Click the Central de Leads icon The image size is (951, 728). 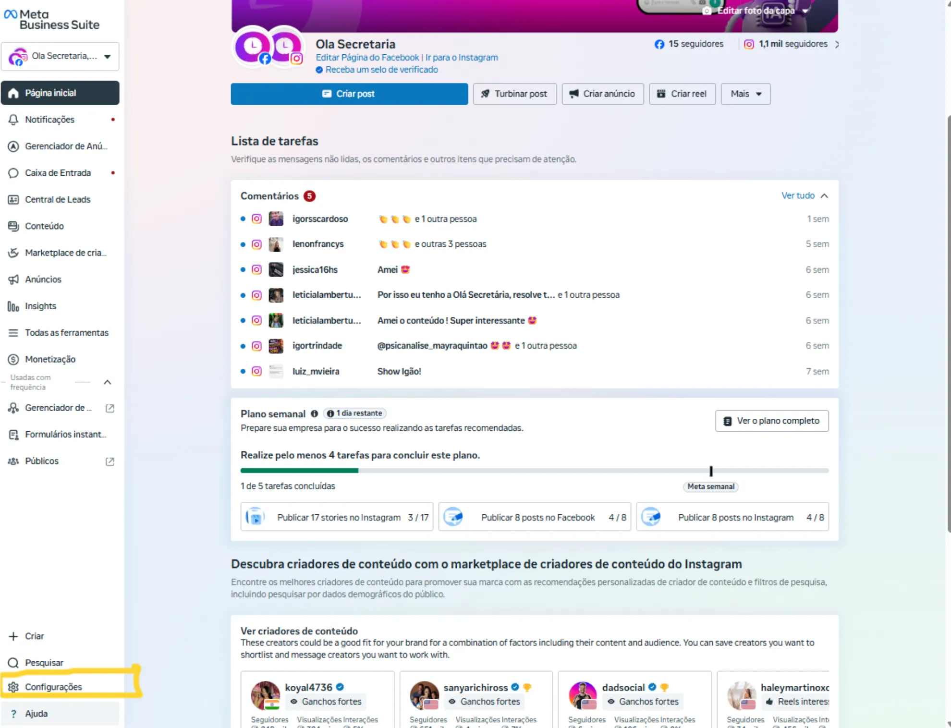(x=13, y=200)
